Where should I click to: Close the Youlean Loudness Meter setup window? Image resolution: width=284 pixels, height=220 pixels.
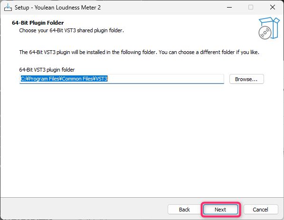pyautogui.click(x=273, y=8)
